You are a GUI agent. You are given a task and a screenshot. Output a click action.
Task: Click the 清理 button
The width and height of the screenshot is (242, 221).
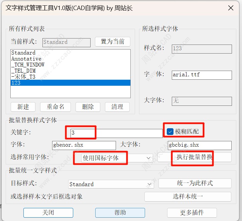[x=117, y=107]
